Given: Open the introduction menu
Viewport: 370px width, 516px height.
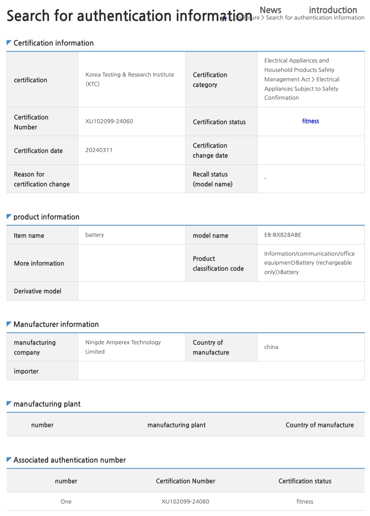Looking at the screenshot, I should [333, 10].
